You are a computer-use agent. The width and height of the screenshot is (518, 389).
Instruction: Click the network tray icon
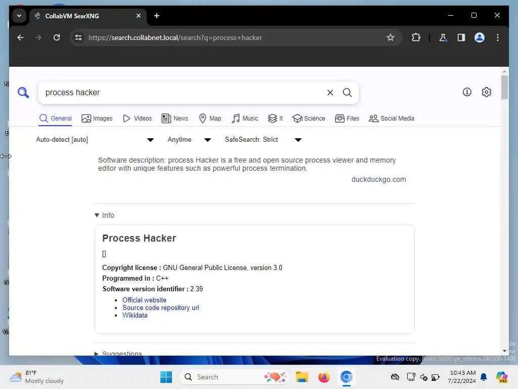click(411, 377)
